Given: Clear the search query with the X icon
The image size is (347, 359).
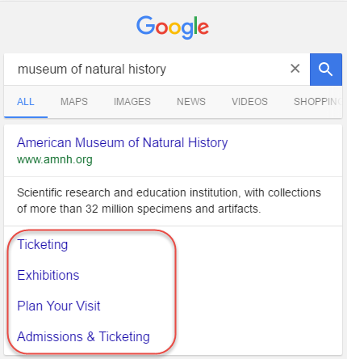Looking at the screenshot, I should click(x=295, y=69).
